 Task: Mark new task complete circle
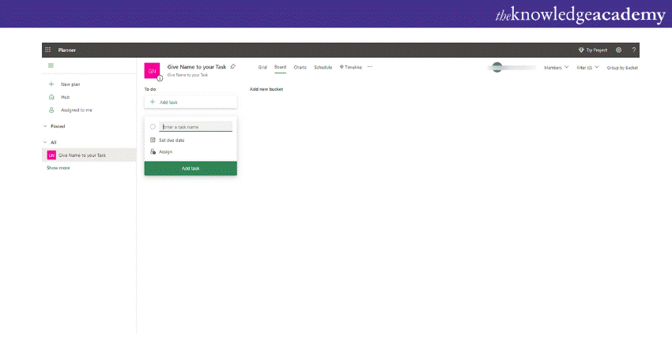[153, 126]
